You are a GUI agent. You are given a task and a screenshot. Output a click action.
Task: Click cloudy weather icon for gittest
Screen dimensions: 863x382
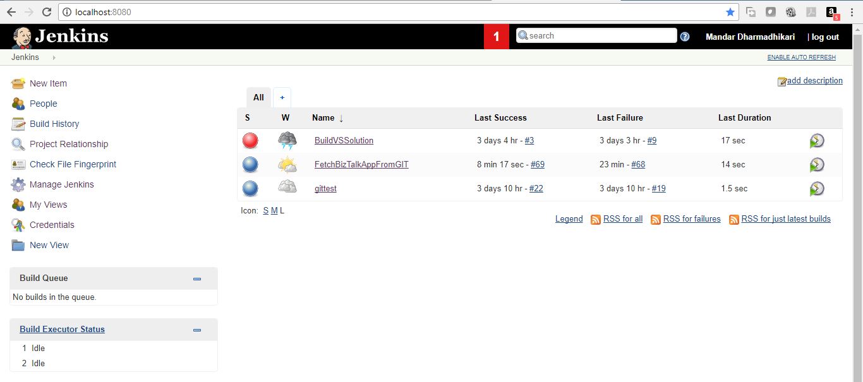(287, 188)
